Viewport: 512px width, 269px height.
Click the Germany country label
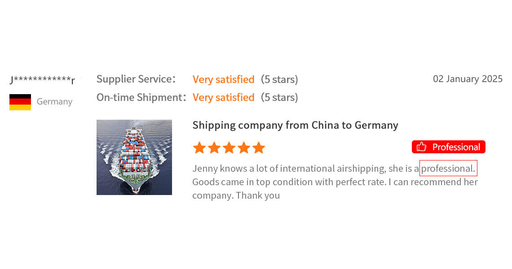54,102
